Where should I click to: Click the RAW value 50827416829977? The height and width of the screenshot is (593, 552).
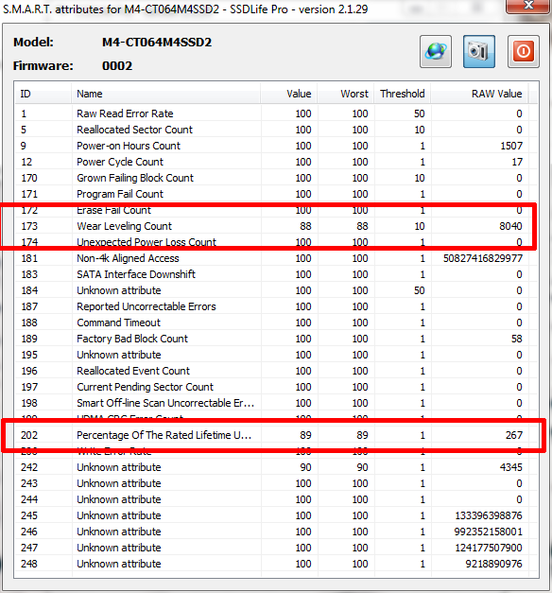pos(483,258)
